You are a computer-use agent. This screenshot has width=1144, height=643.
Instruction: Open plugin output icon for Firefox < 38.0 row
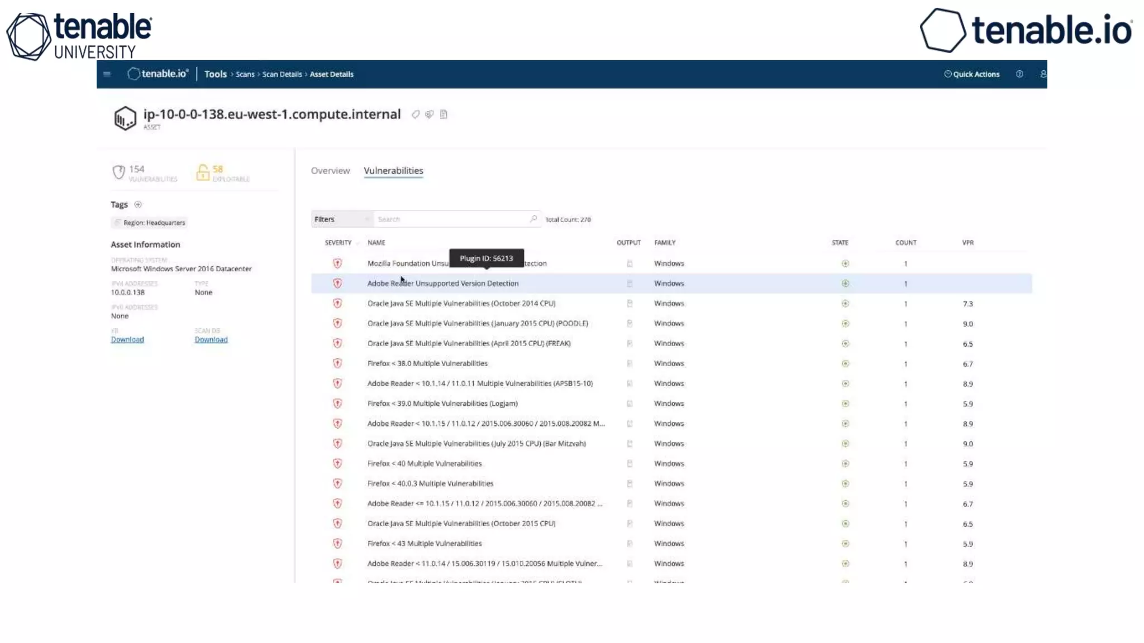pyautogui.click(x=630, y=363)
